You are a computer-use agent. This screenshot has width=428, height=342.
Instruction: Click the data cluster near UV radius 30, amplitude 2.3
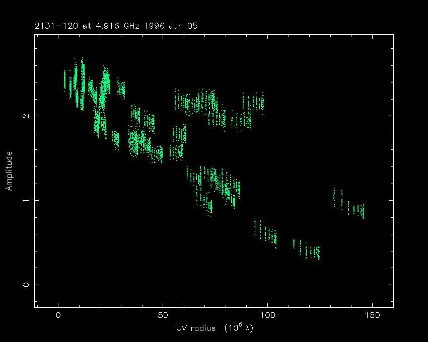(x=121, y=89)
